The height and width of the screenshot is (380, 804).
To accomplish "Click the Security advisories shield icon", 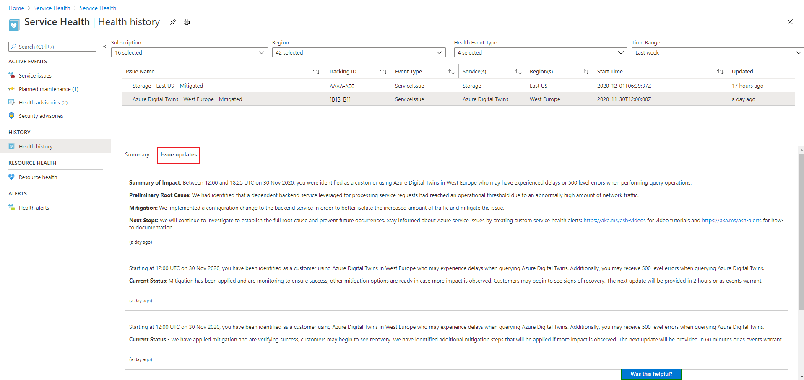I will point(12,116).
